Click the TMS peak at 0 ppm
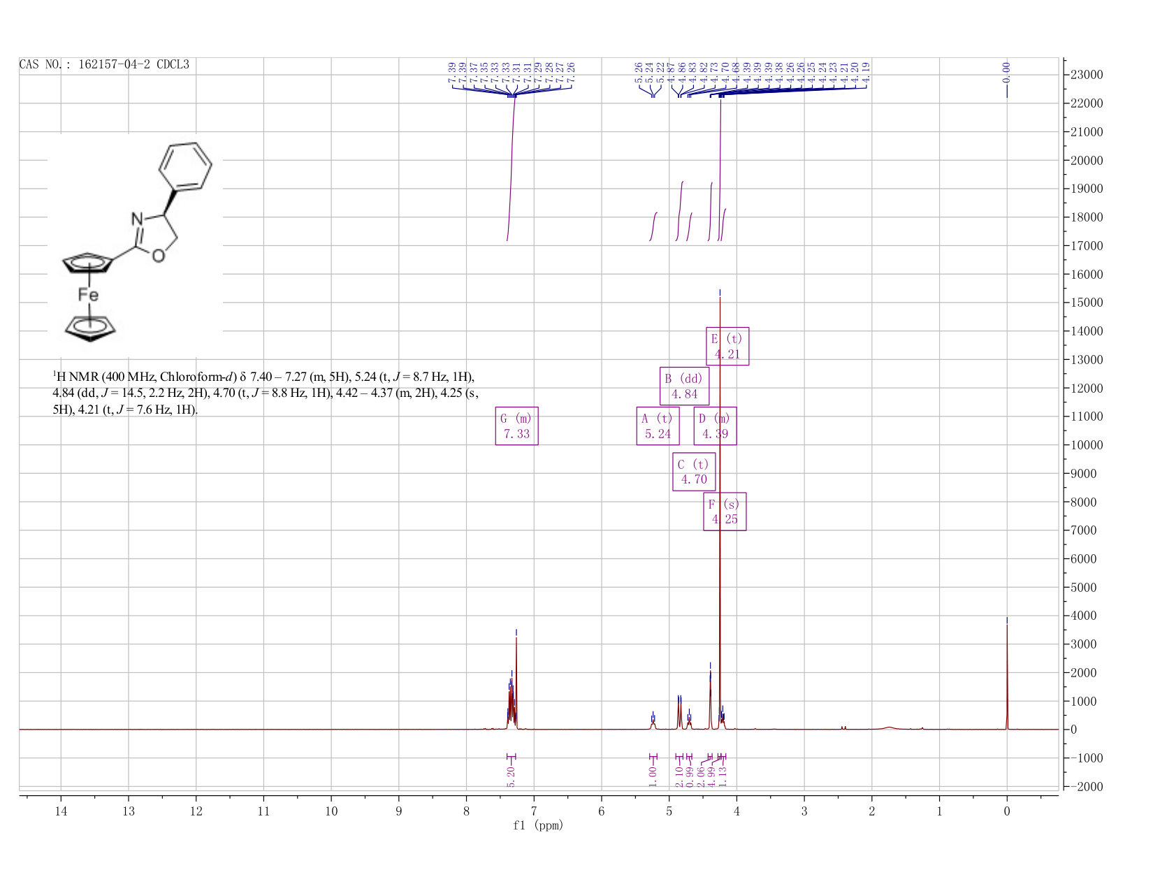This screenshot has width=1153, height=891. [1007, 676]
